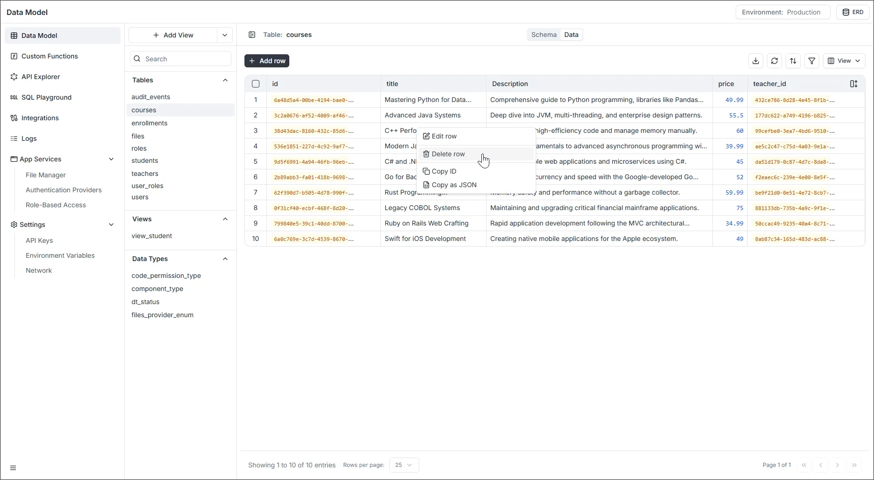This screenshot has height=480, width=874.
Task: Open the ERD diagram button
Action: 853,12
